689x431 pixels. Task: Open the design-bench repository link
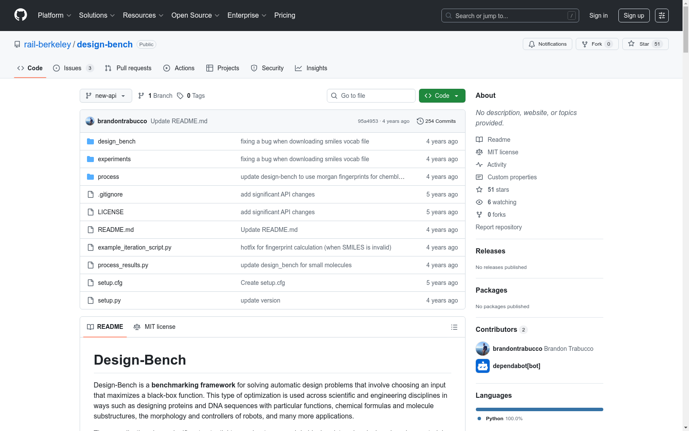(x=105, y=44)
